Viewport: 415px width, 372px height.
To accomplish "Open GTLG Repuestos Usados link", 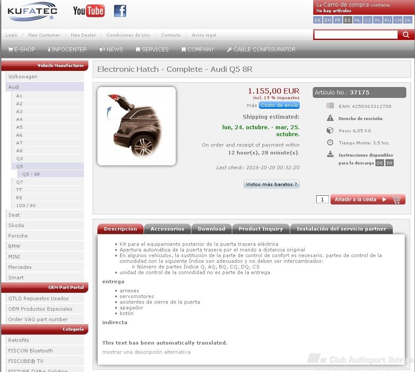I will point(45,298).
